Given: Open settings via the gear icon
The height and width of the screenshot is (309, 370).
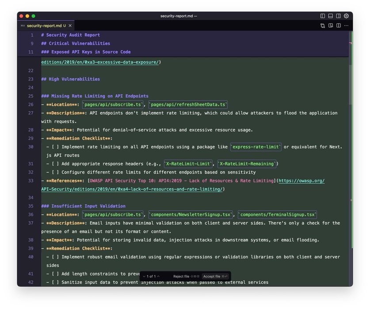Looking at the screenshot, I should [x=347, y=16].
